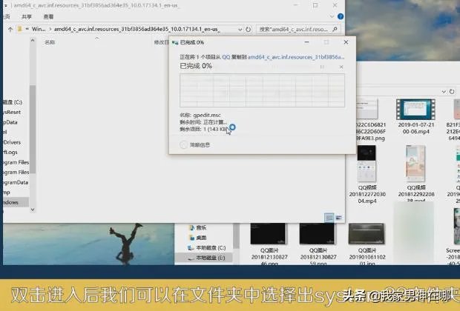Click the copy speed graph
The width and height of the screenshot is (460, 311).
tap(262, 90)
